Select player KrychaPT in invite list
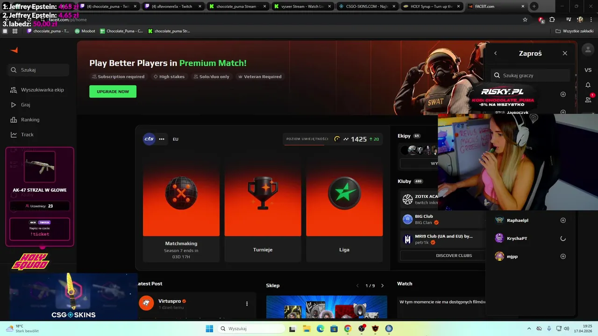598x336 pixels. pos(517,238)
